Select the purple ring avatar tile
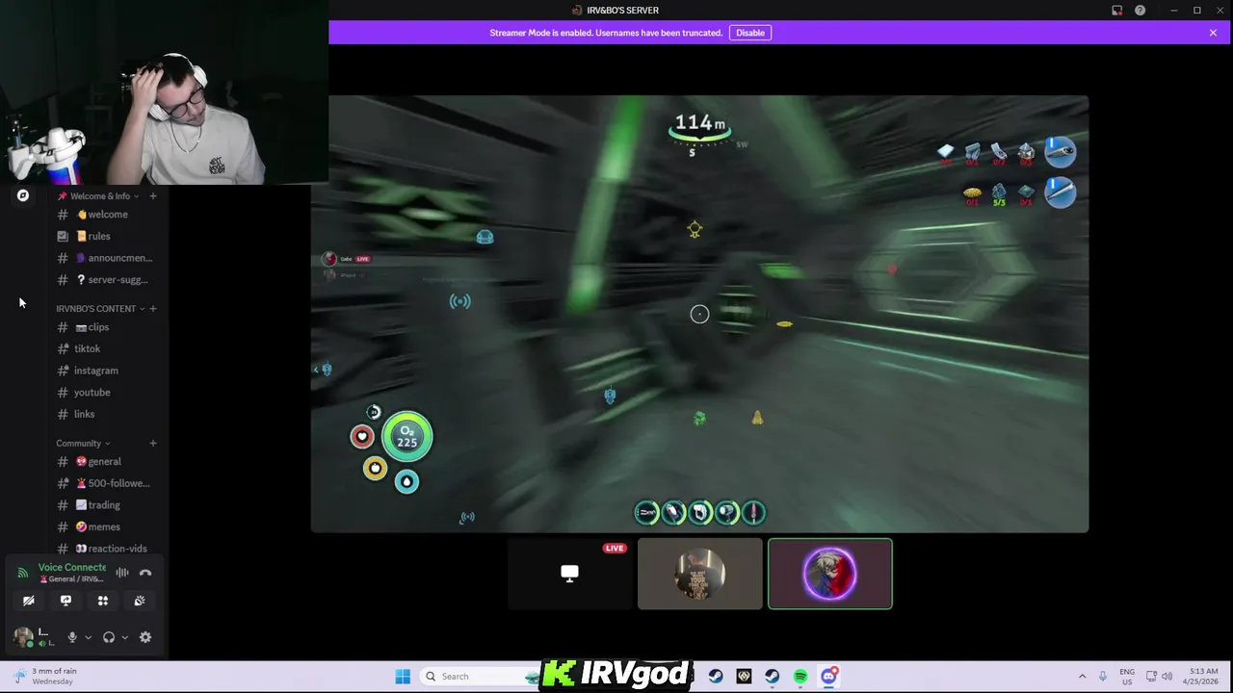Image resolution: width=1233 pixels, height=693 pixels. [x=830, y=574]
